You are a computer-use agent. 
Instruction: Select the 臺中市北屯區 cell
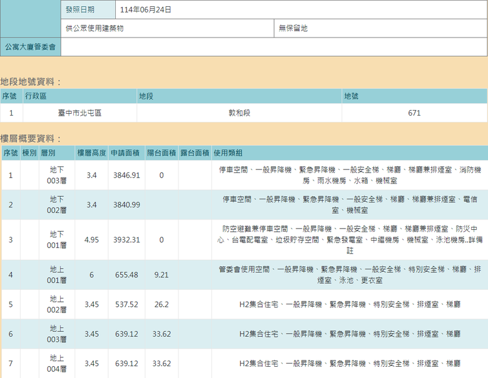point(79,113)
